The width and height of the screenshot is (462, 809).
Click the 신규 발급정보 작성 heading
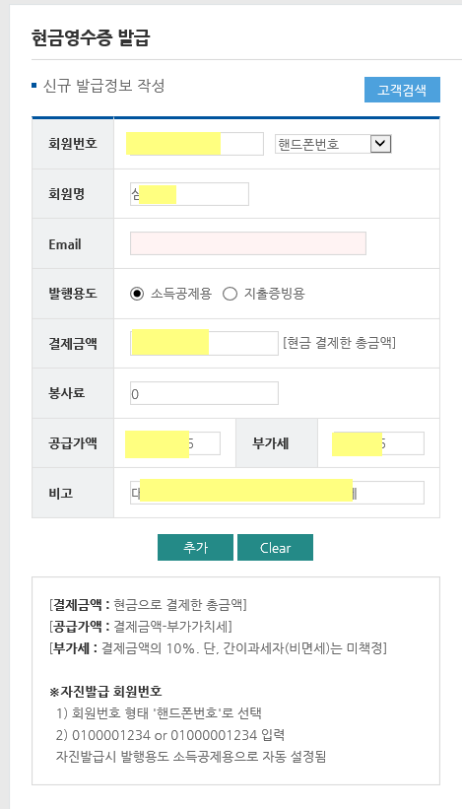coord(103,86)
